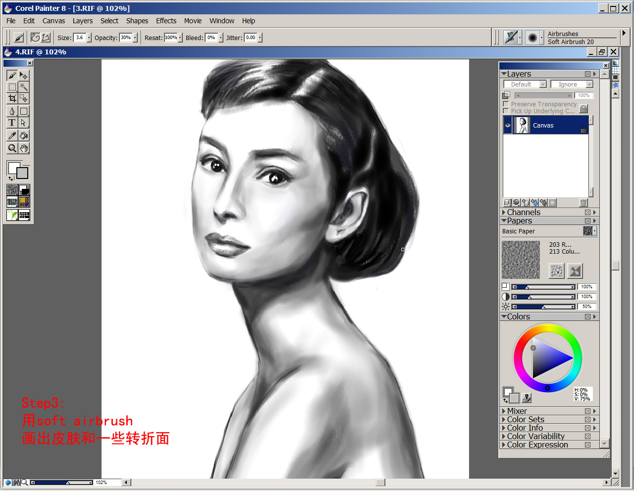This screenshot has width=634, height=491.
Task: Click the Straight Line Strokes icon
Action: (x=46, y=38)
